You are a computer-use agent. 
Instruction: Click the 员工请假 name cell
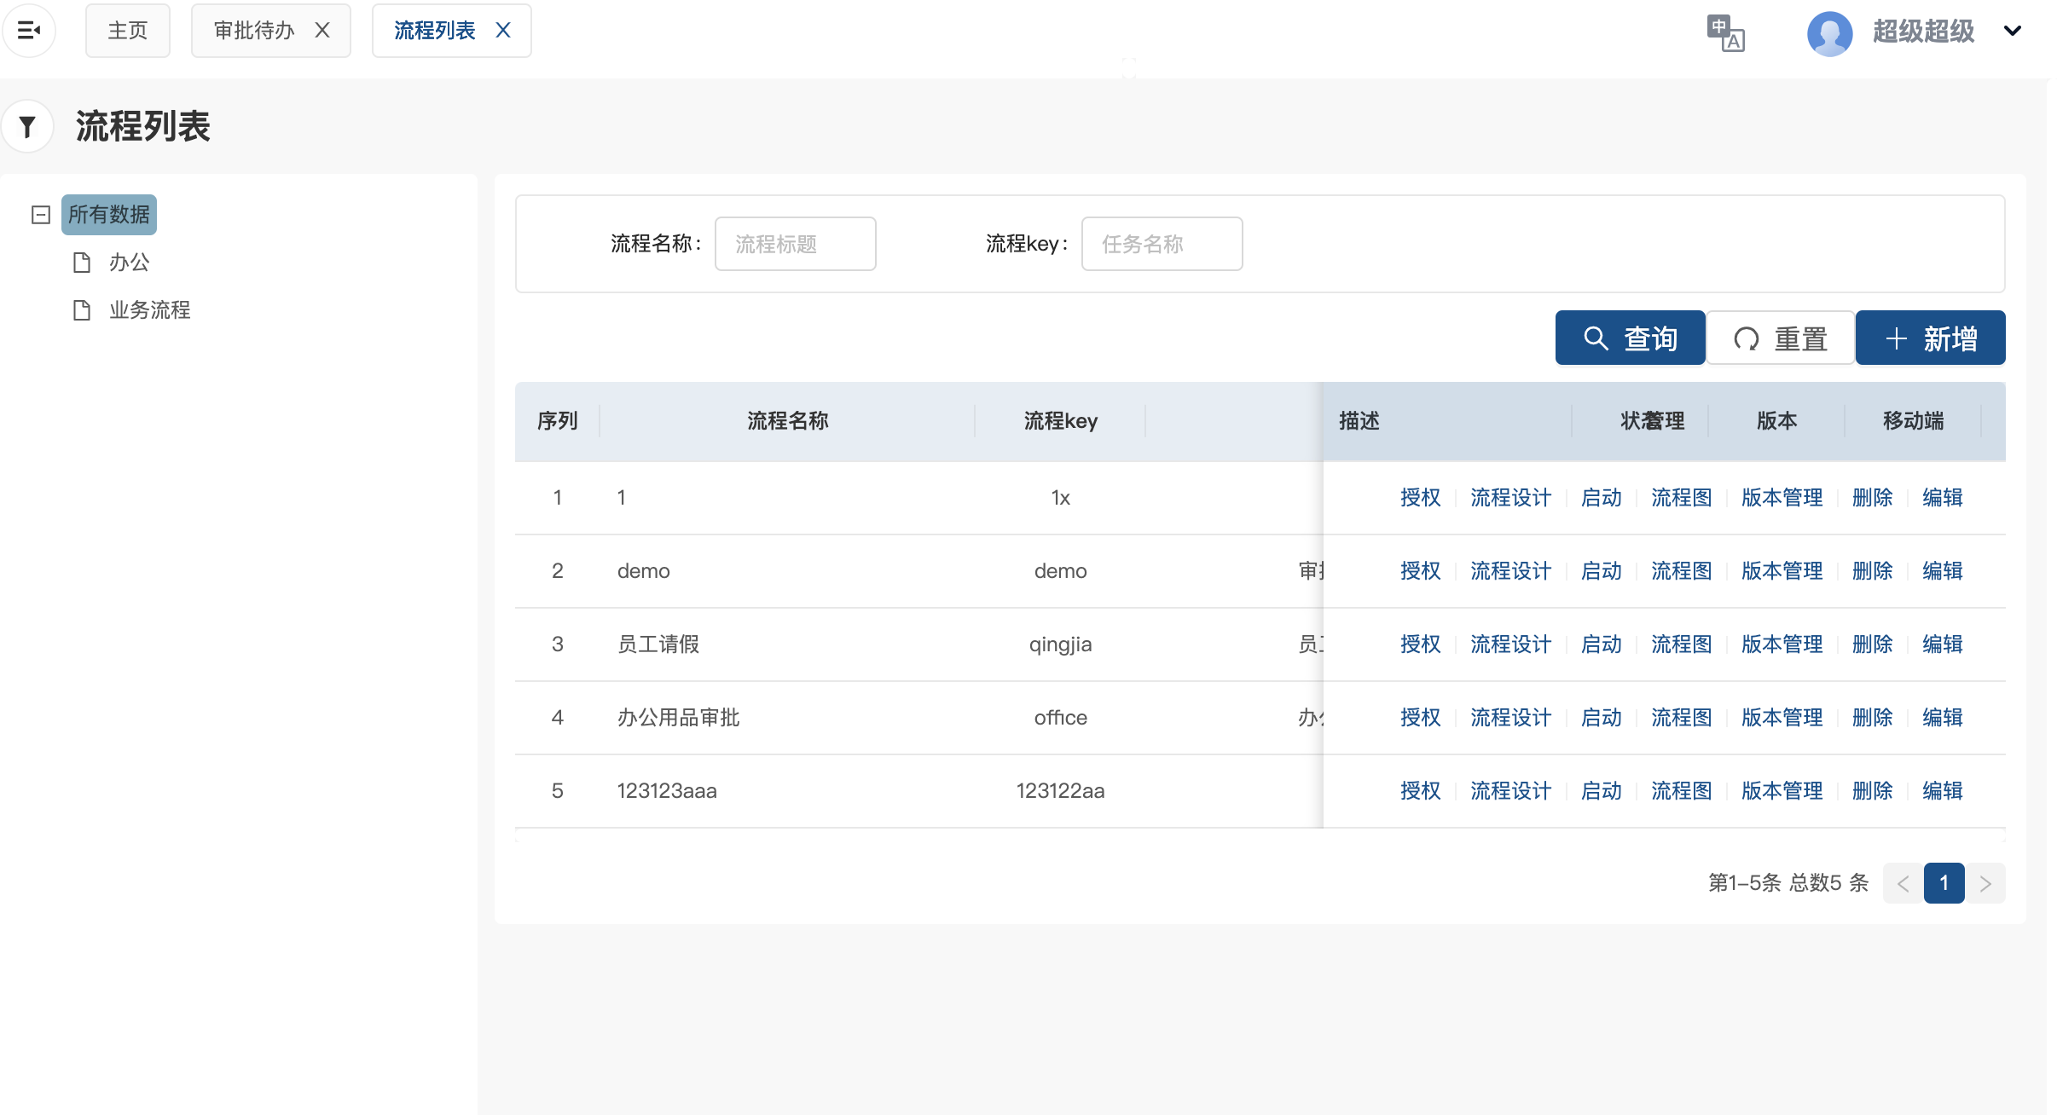[658, 644]
